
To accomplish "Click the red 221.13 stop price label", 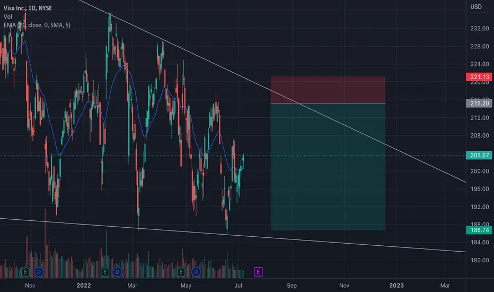I will (479, 76).
